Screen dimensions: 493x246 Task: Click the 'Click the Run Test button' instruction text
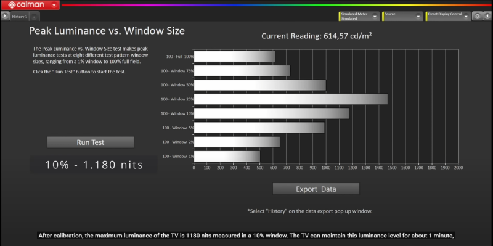79,72
